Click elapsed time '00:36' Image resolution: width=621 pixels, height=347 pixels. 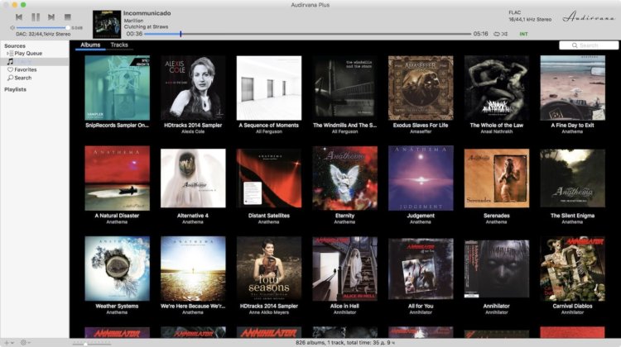(134, 34)
